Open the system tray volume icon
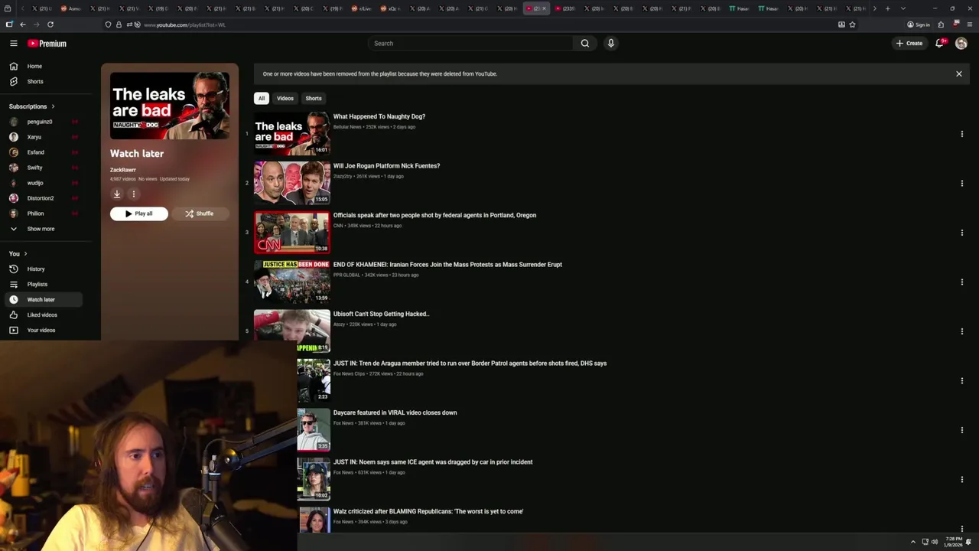Viewport: 979px width, 551px height. pyautogui.click(x=935, y=542)
